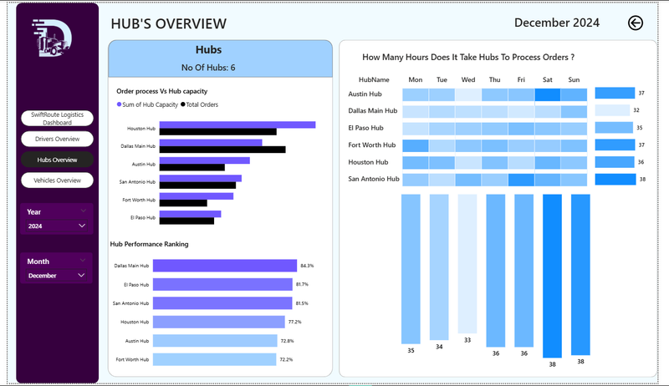The width and height of the screenshot is (669, 386).
Task: Click the tall Monday column bar labeled 35
Action: (x=411, y=269)
